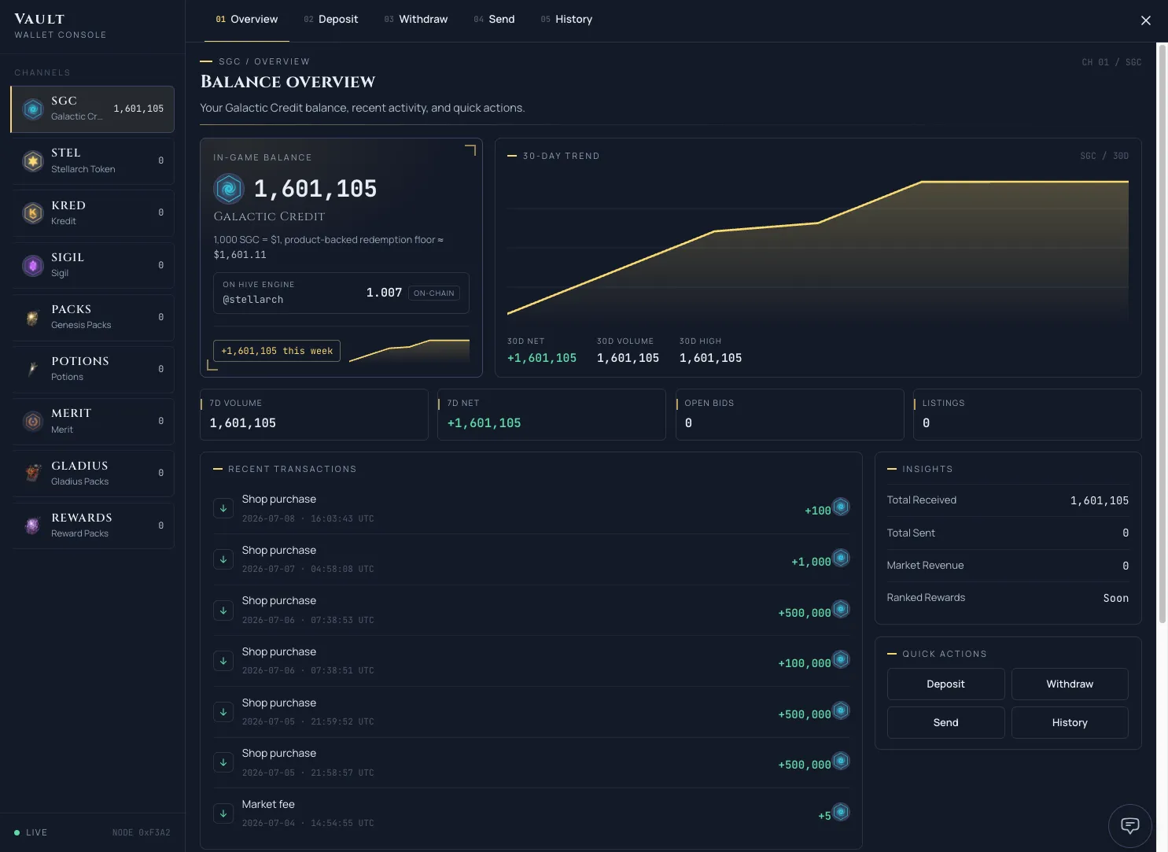Viewport: 1168px width, 852px height.
Task: Click the REWARDS Reward Packs icon
Action: pyautogui.click(x=33, y=526)
